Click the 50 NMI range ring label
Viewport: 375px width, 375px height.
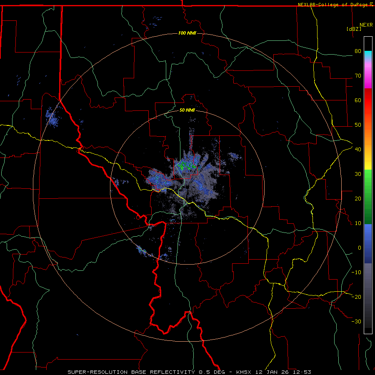tap(187, 110)
